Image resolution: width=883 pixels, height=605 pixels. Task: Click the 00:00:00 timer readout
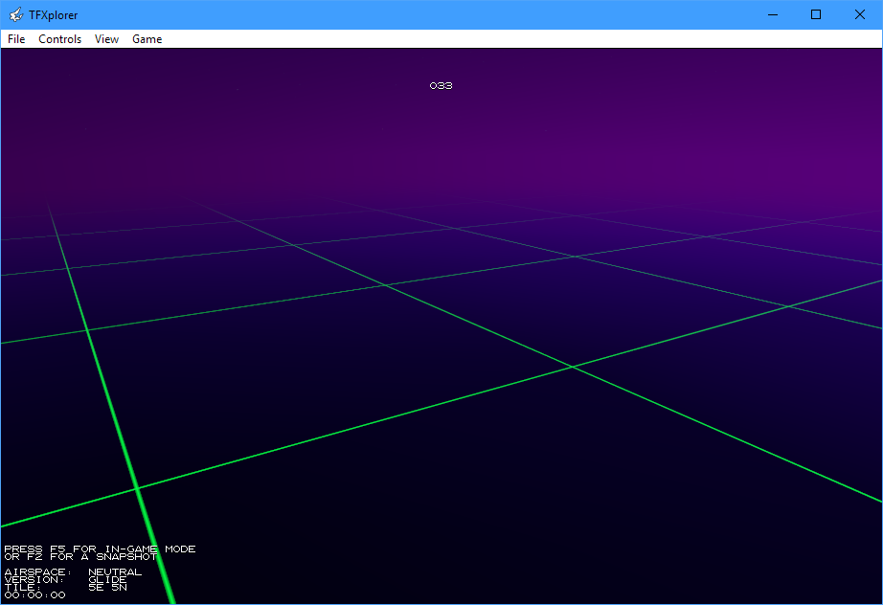[34, 595]
